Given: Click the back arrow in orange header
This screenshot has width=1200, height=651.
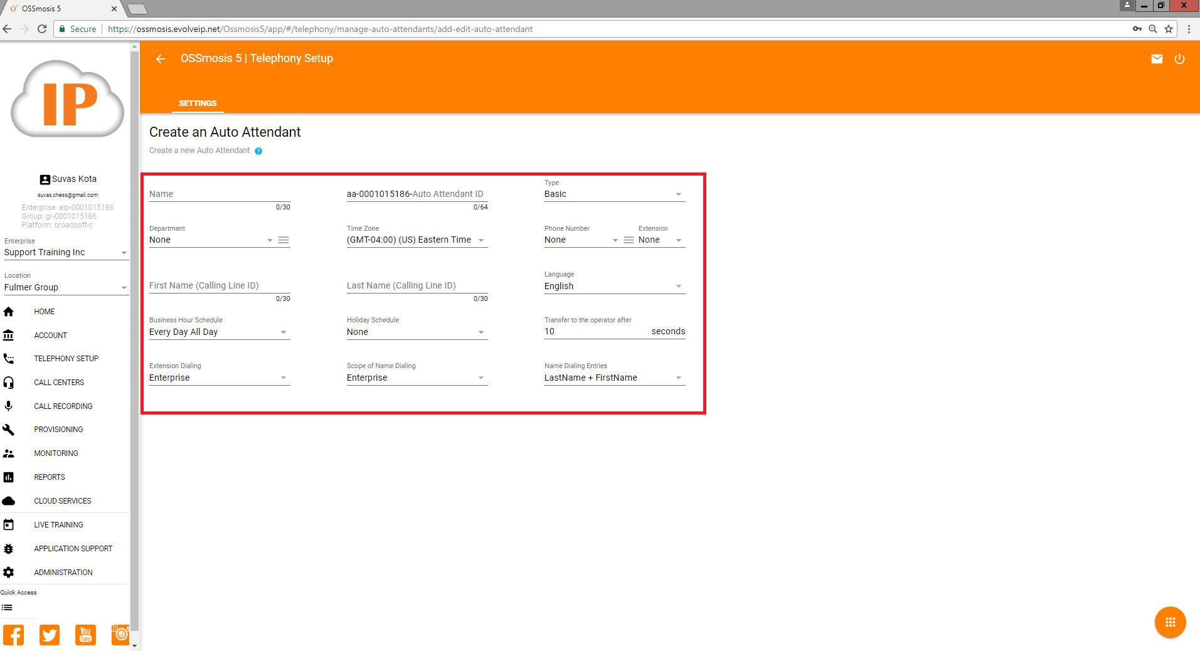Looking at the screenshot, I should pyautogui.click(x=161, y=59).
